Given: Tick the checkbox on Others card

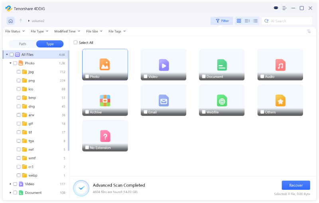Looking at the screenshot, I should [x=262, y=112].
